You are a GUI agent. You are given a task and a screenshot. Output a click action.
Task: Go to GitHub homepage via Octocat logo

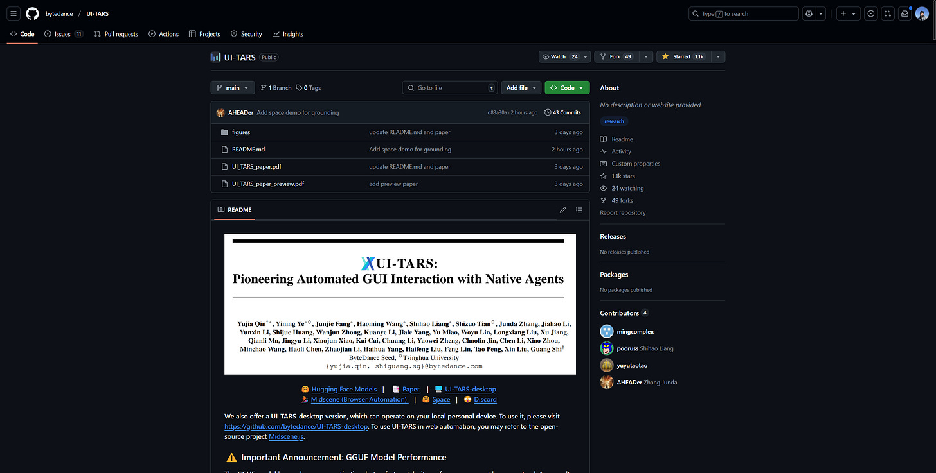pos(32,13)
